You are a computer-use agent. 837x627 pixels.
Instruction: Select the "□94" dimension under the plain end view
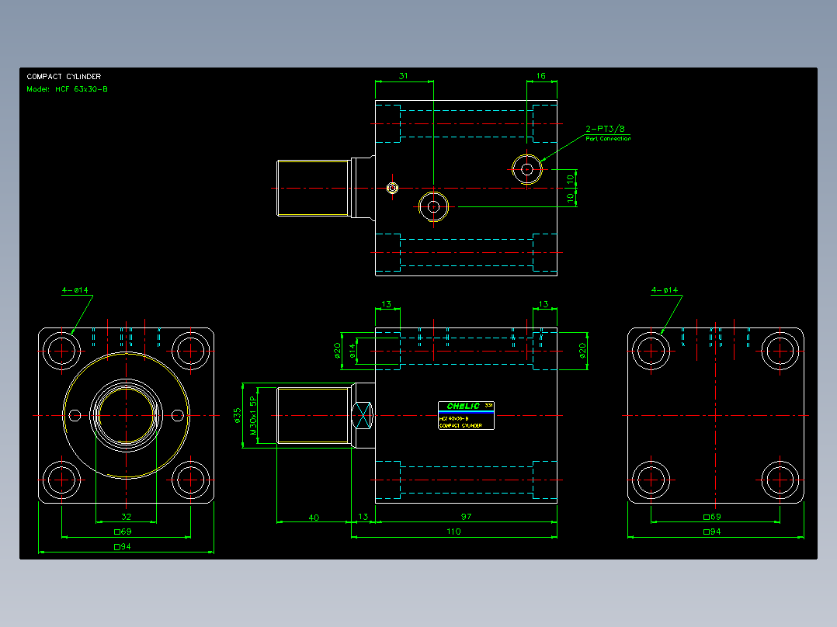click(712, 532)
